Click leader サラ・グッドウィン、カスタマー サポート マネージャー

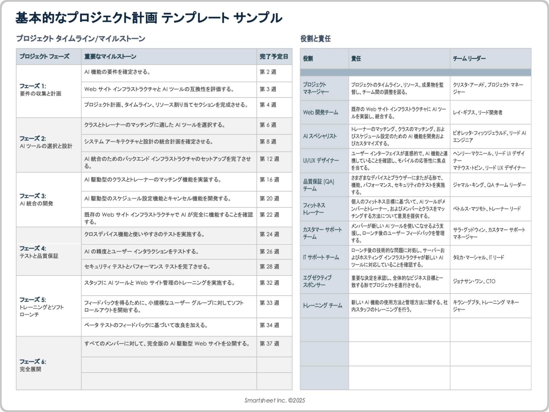click(491, 233)
